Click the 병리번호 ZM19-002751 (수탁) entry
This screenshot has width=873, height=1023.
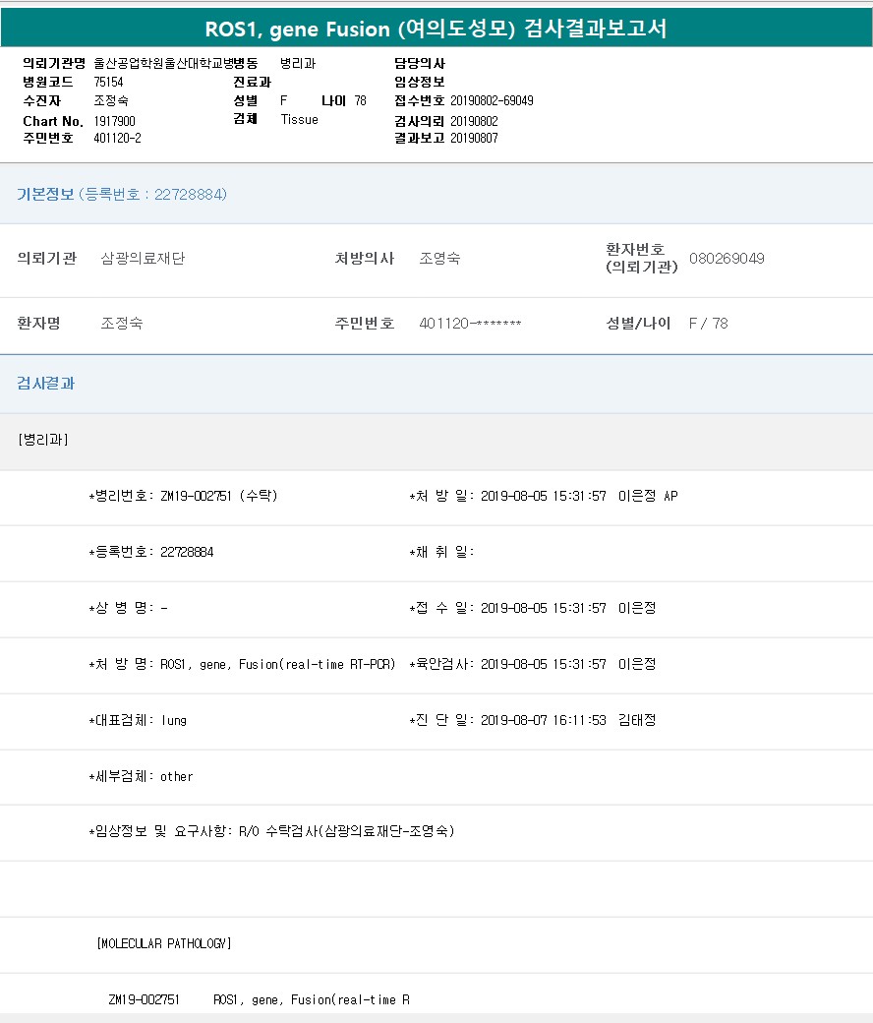pyautogui.click(x=184, y=496)
